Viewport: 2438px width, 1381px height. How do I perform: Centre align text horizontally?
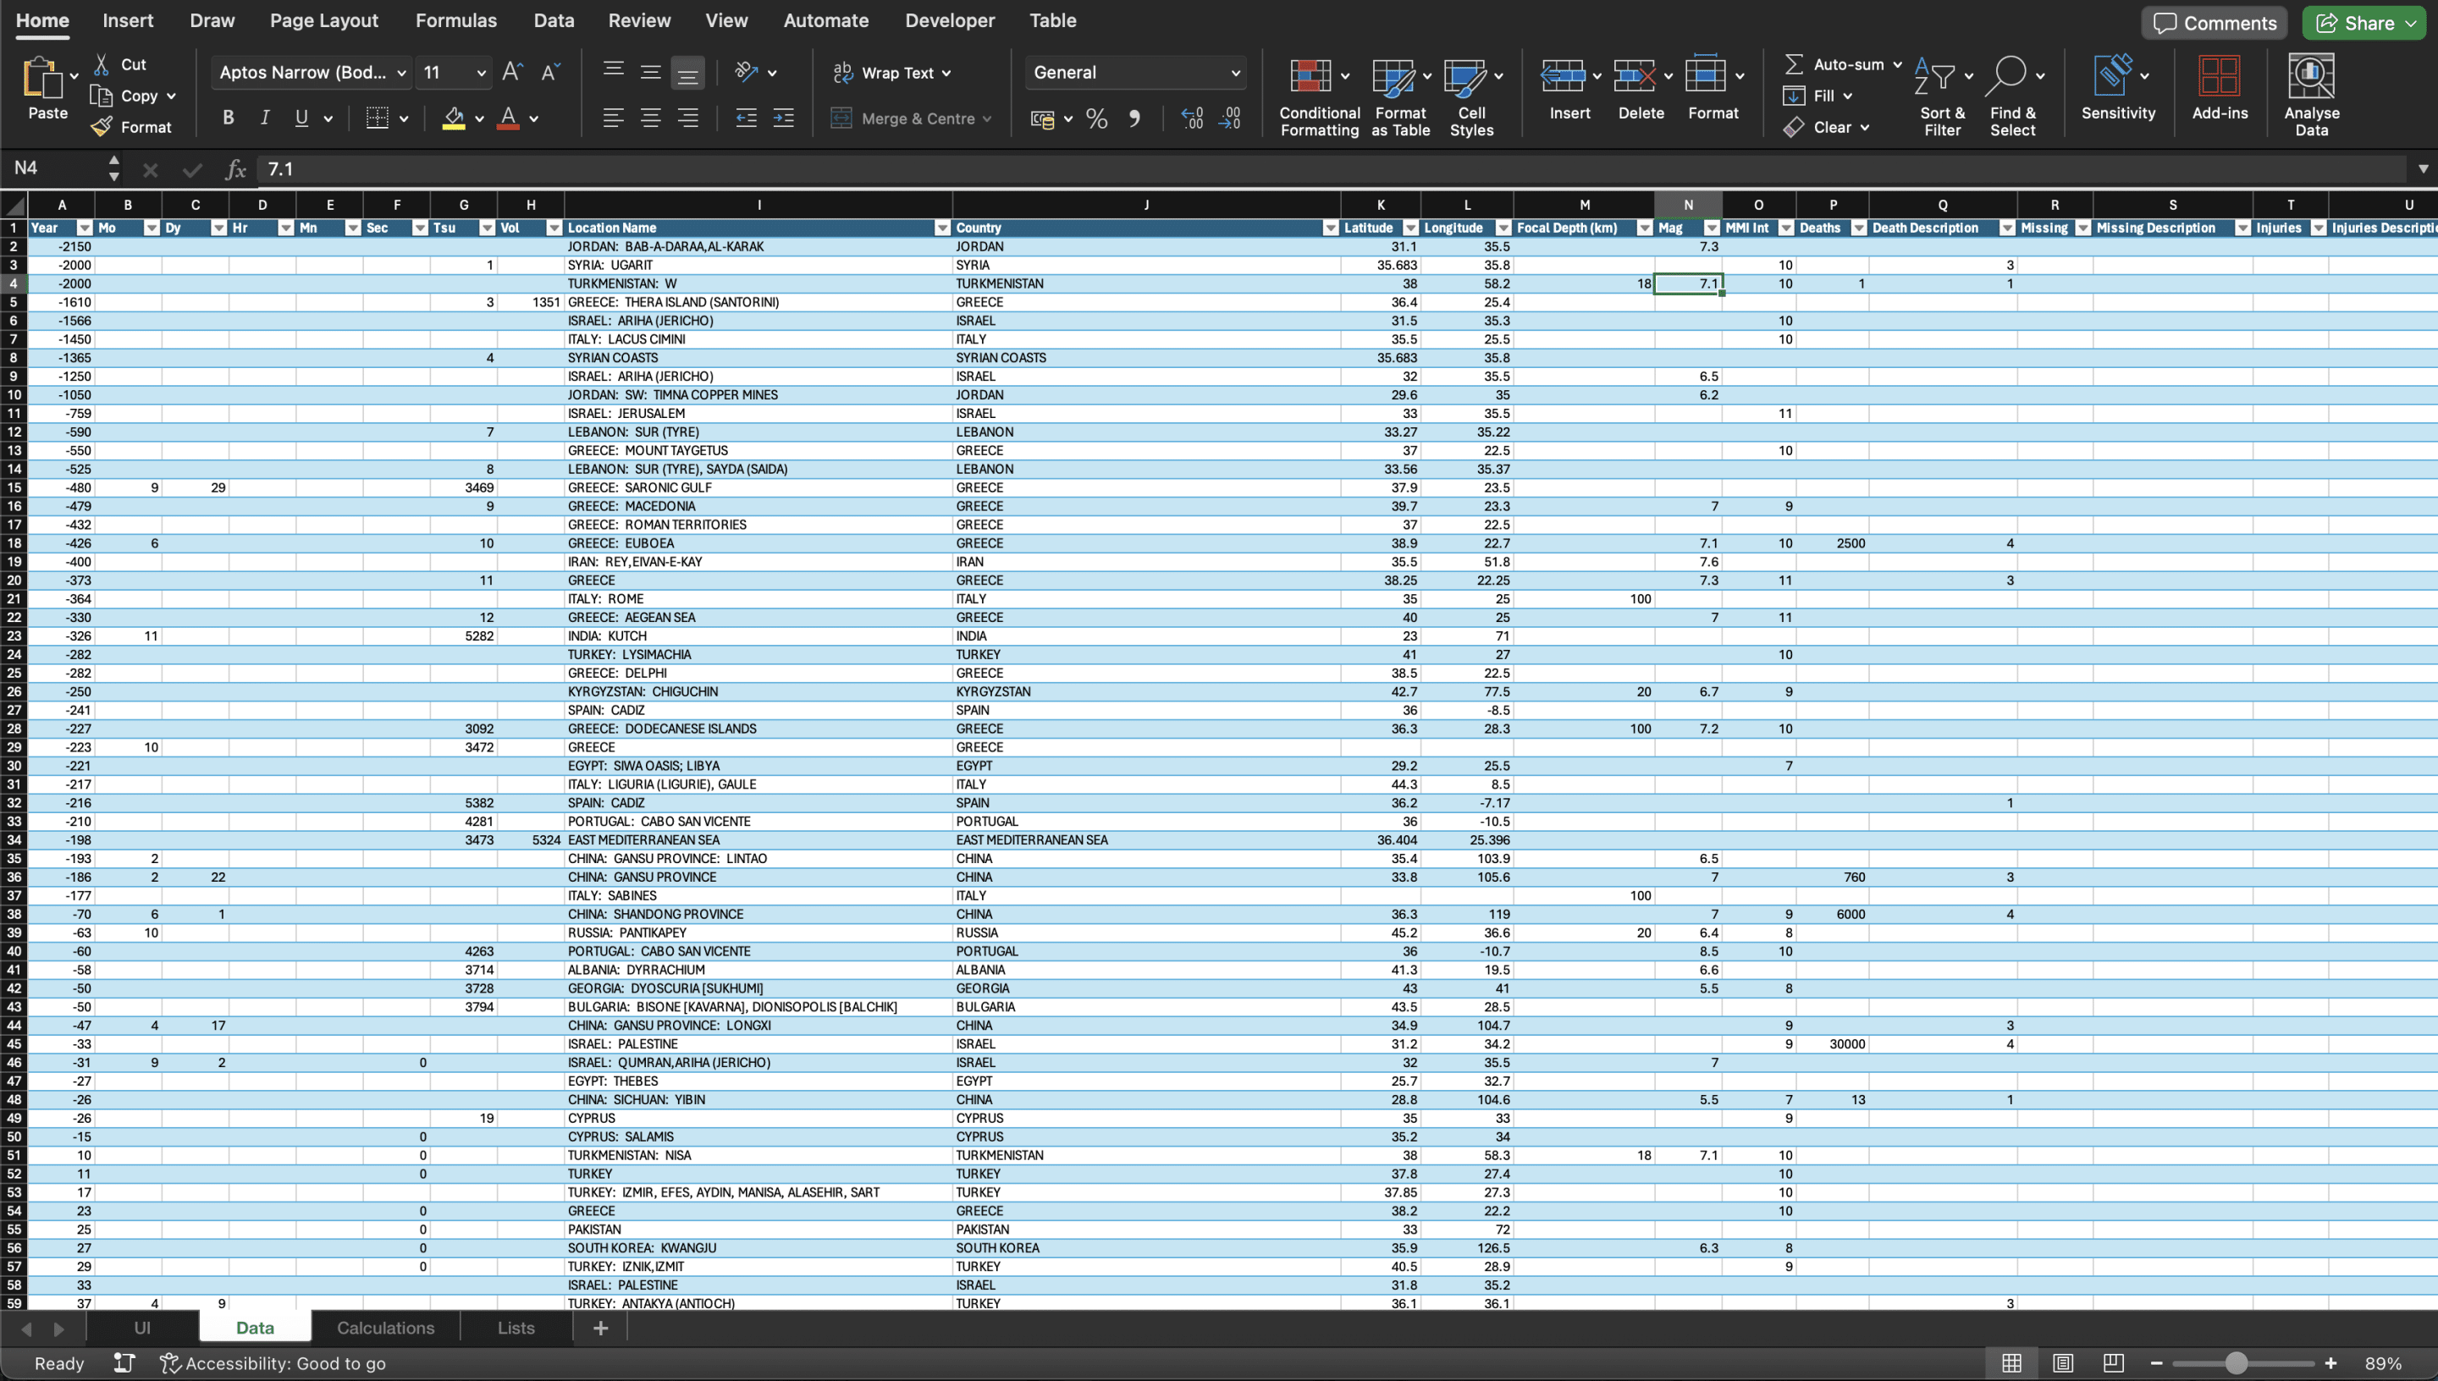coord(651,118)
